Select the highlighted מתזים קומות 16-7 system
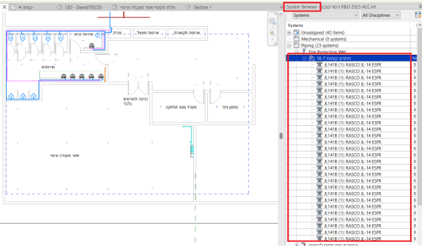The image size is (424, 251). tap(334, 58)
